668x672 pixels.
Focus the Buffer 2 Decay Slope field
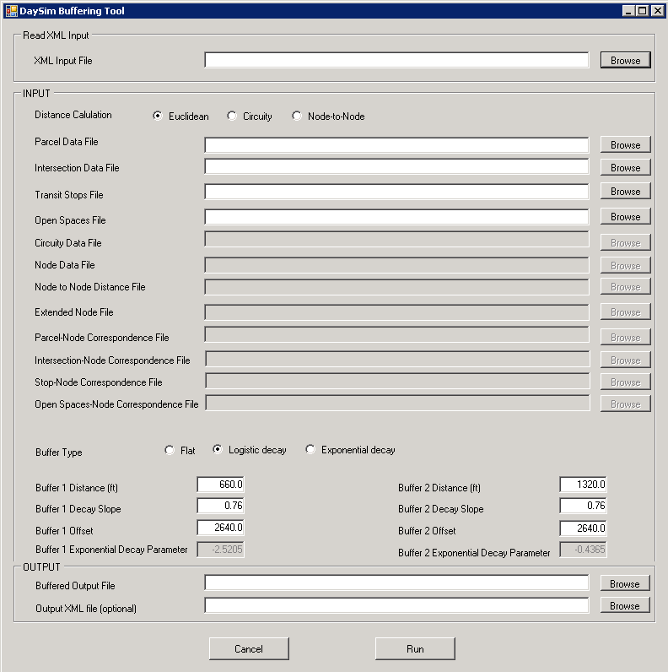[x=583, y=507]
